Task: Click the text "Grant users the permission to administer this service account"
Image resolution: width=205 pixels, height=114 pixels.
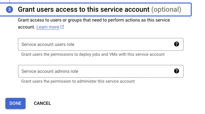Action: (78, 81)
